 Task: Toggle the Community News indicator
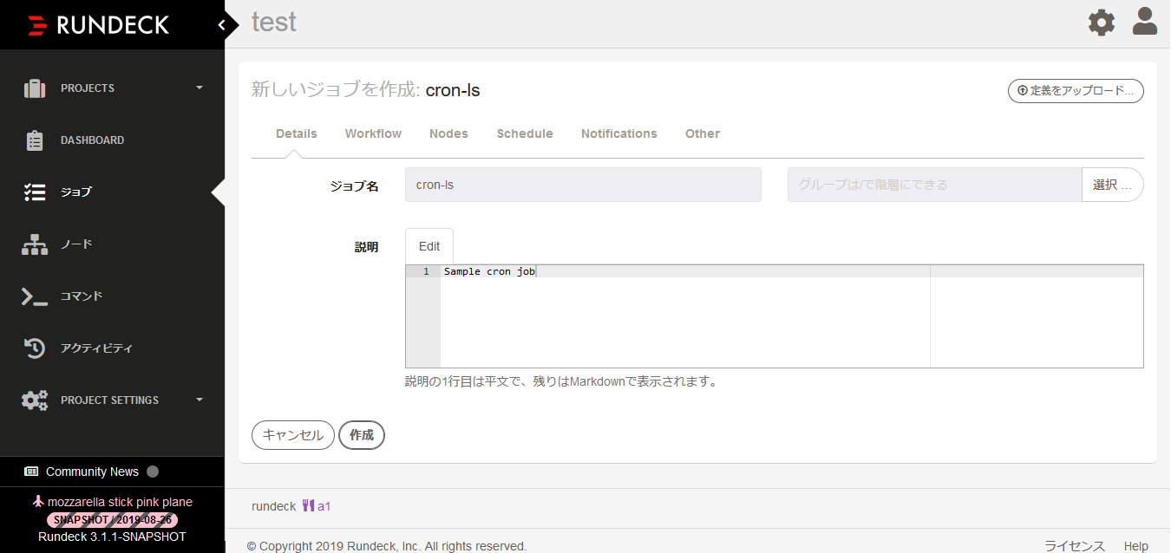152,471
